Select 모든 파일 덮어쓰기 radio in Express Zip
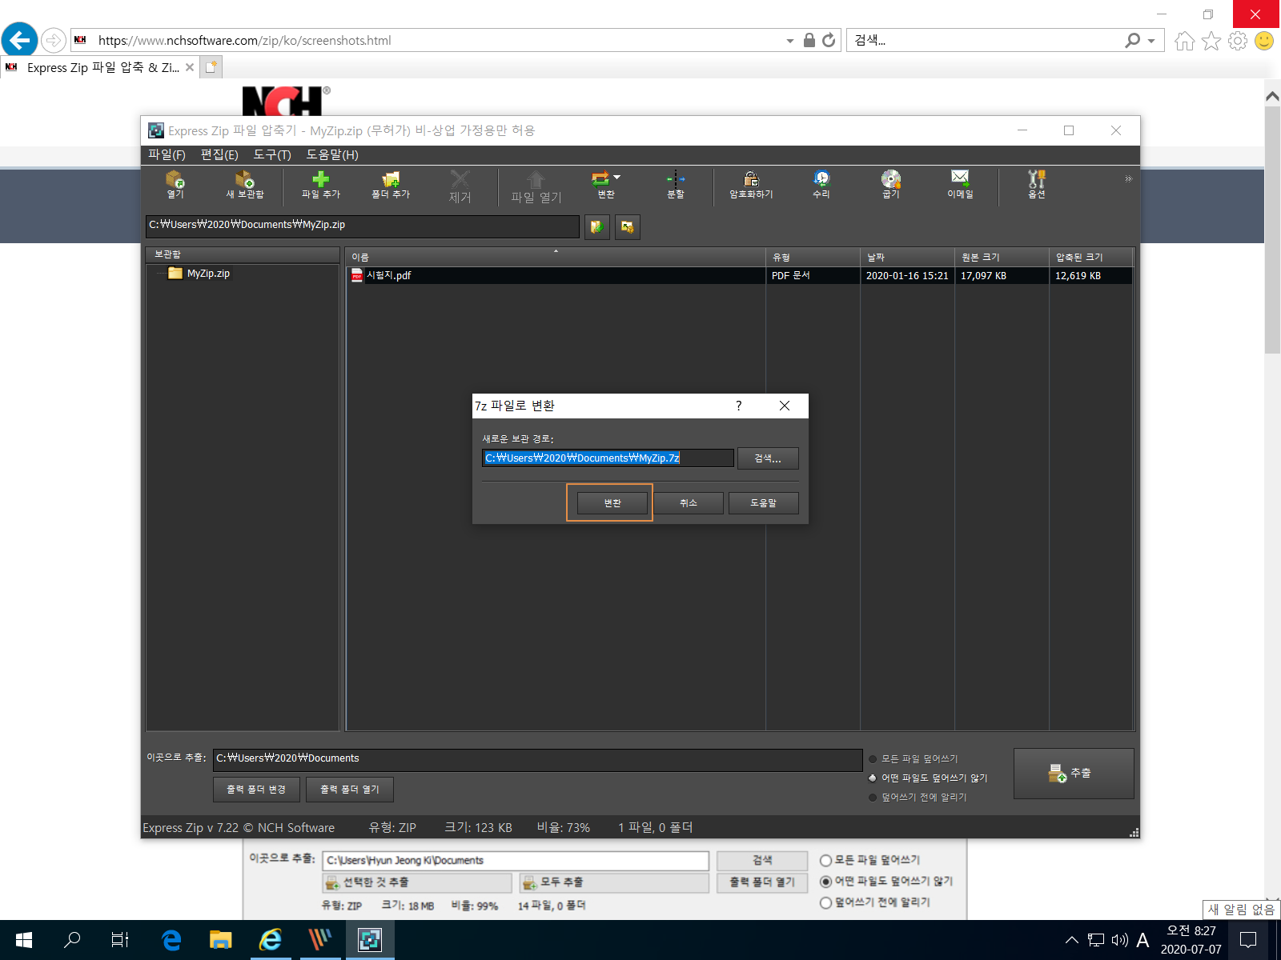 (873, 759)
